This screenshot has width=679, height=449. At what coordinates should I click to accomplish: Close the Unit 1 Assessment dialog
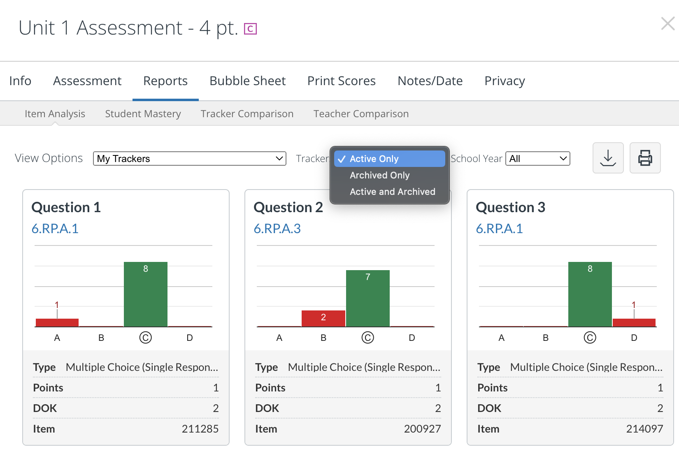coord(667,24)
